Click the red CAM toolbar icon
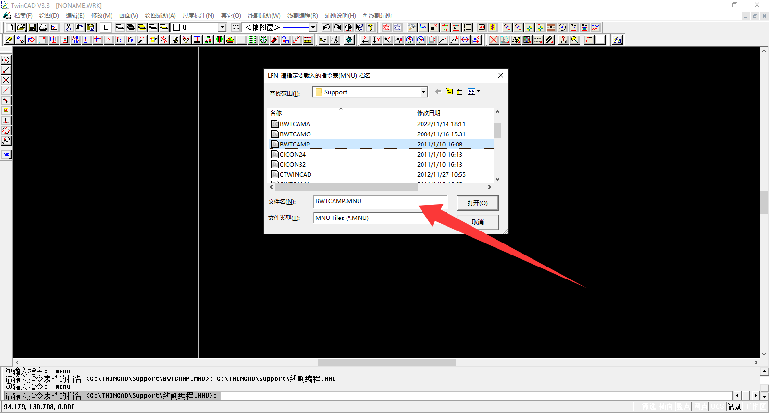Image resolution: width=769 pixels, height=413 pixels. click(x=386, y=27)
